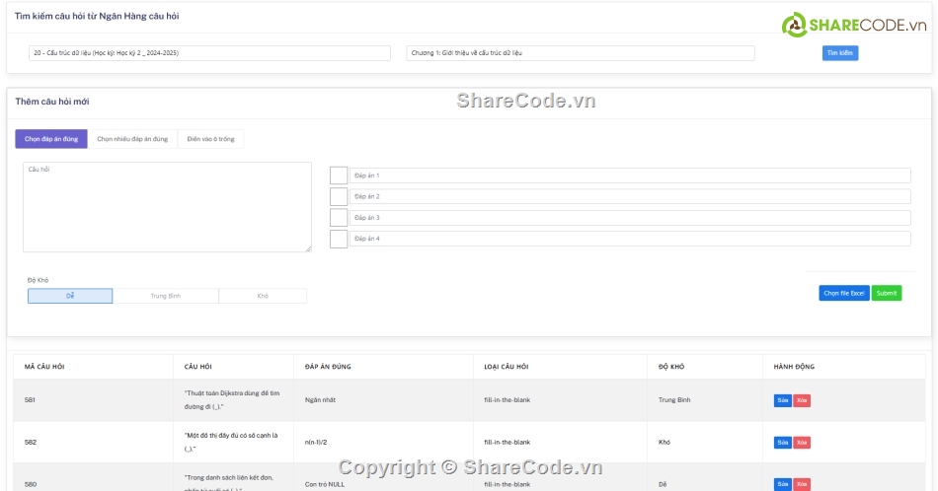The height and width of the screenshot is (491, 938).
Task: Click 'Xóa' for question 580
Action: tap(802, 484)
